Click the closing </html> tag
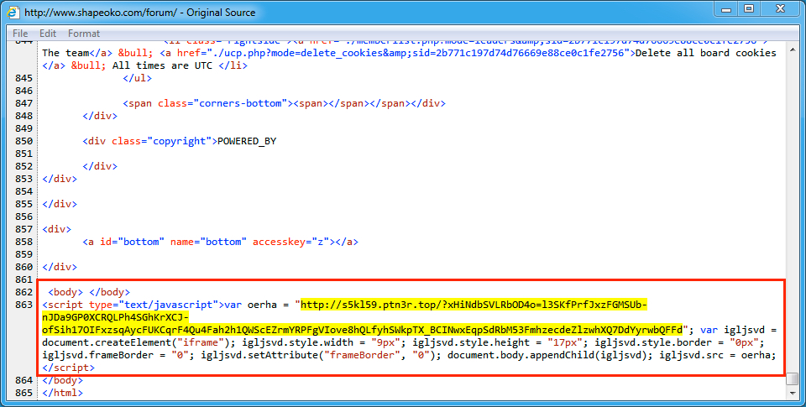Viewport: 806px width, 407px height. click(62, 393)
